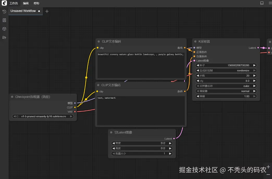
Task: Collapse the Checkpoint加载器 node via its dot
Action: coord(12,97)
